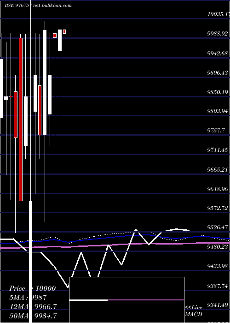The height and width of the screenshot is (323, 230).
Task: Select the 9433.98 price axis label
Action: 218,267
